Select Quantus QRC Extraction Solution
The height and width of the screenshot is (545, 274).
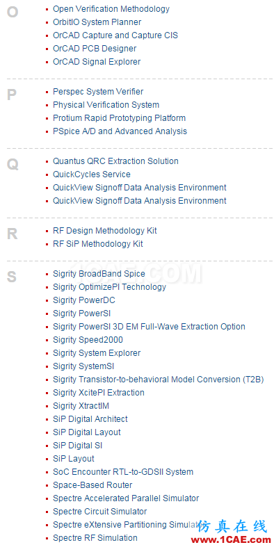point(115,161)
